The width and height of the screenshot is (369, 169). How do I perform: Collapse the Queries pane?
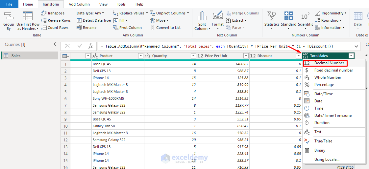[55, 44]
